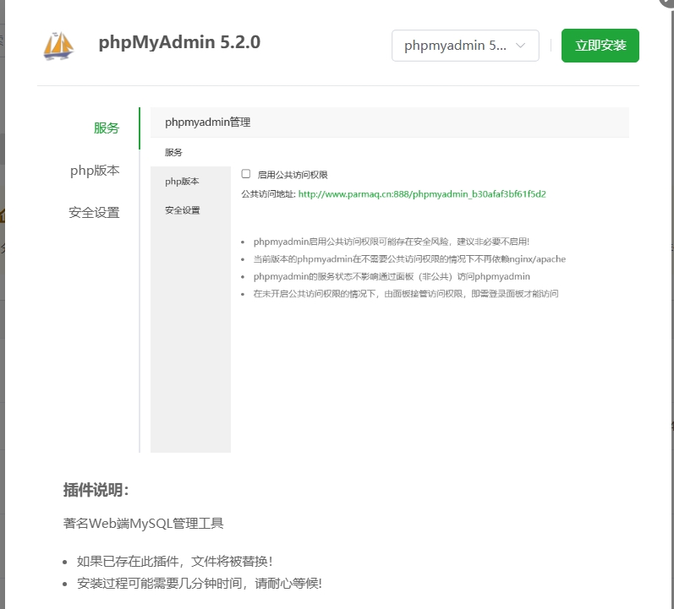Open the public phpmyadmin access URL link
Viewport: 674px width, 609px height.
(422, 194)
